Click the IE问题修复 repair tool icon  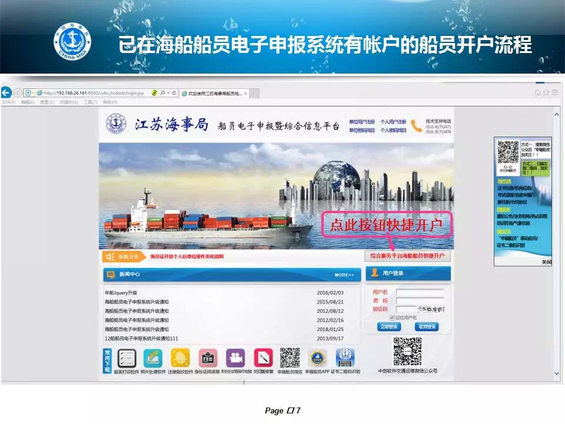click(x=263, y=358)
